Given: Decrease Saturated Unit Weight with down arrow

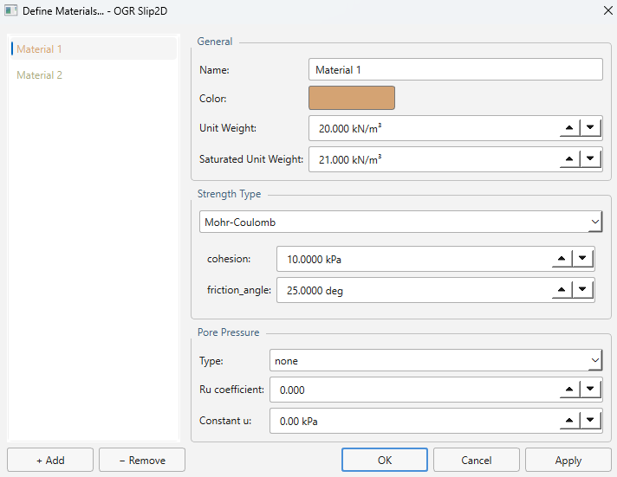Looking at the screenshot, I should 590,159.
